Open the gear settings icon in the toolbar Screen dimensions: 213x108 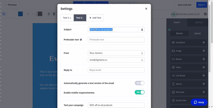pyautogui.click(x=205, y=14)
